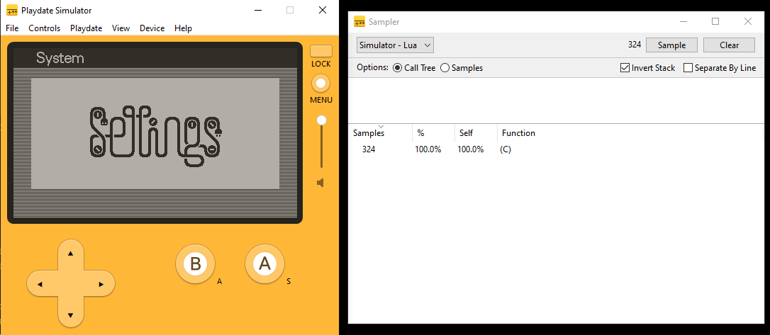Close the Playdate Simulator window

point(322,10)
